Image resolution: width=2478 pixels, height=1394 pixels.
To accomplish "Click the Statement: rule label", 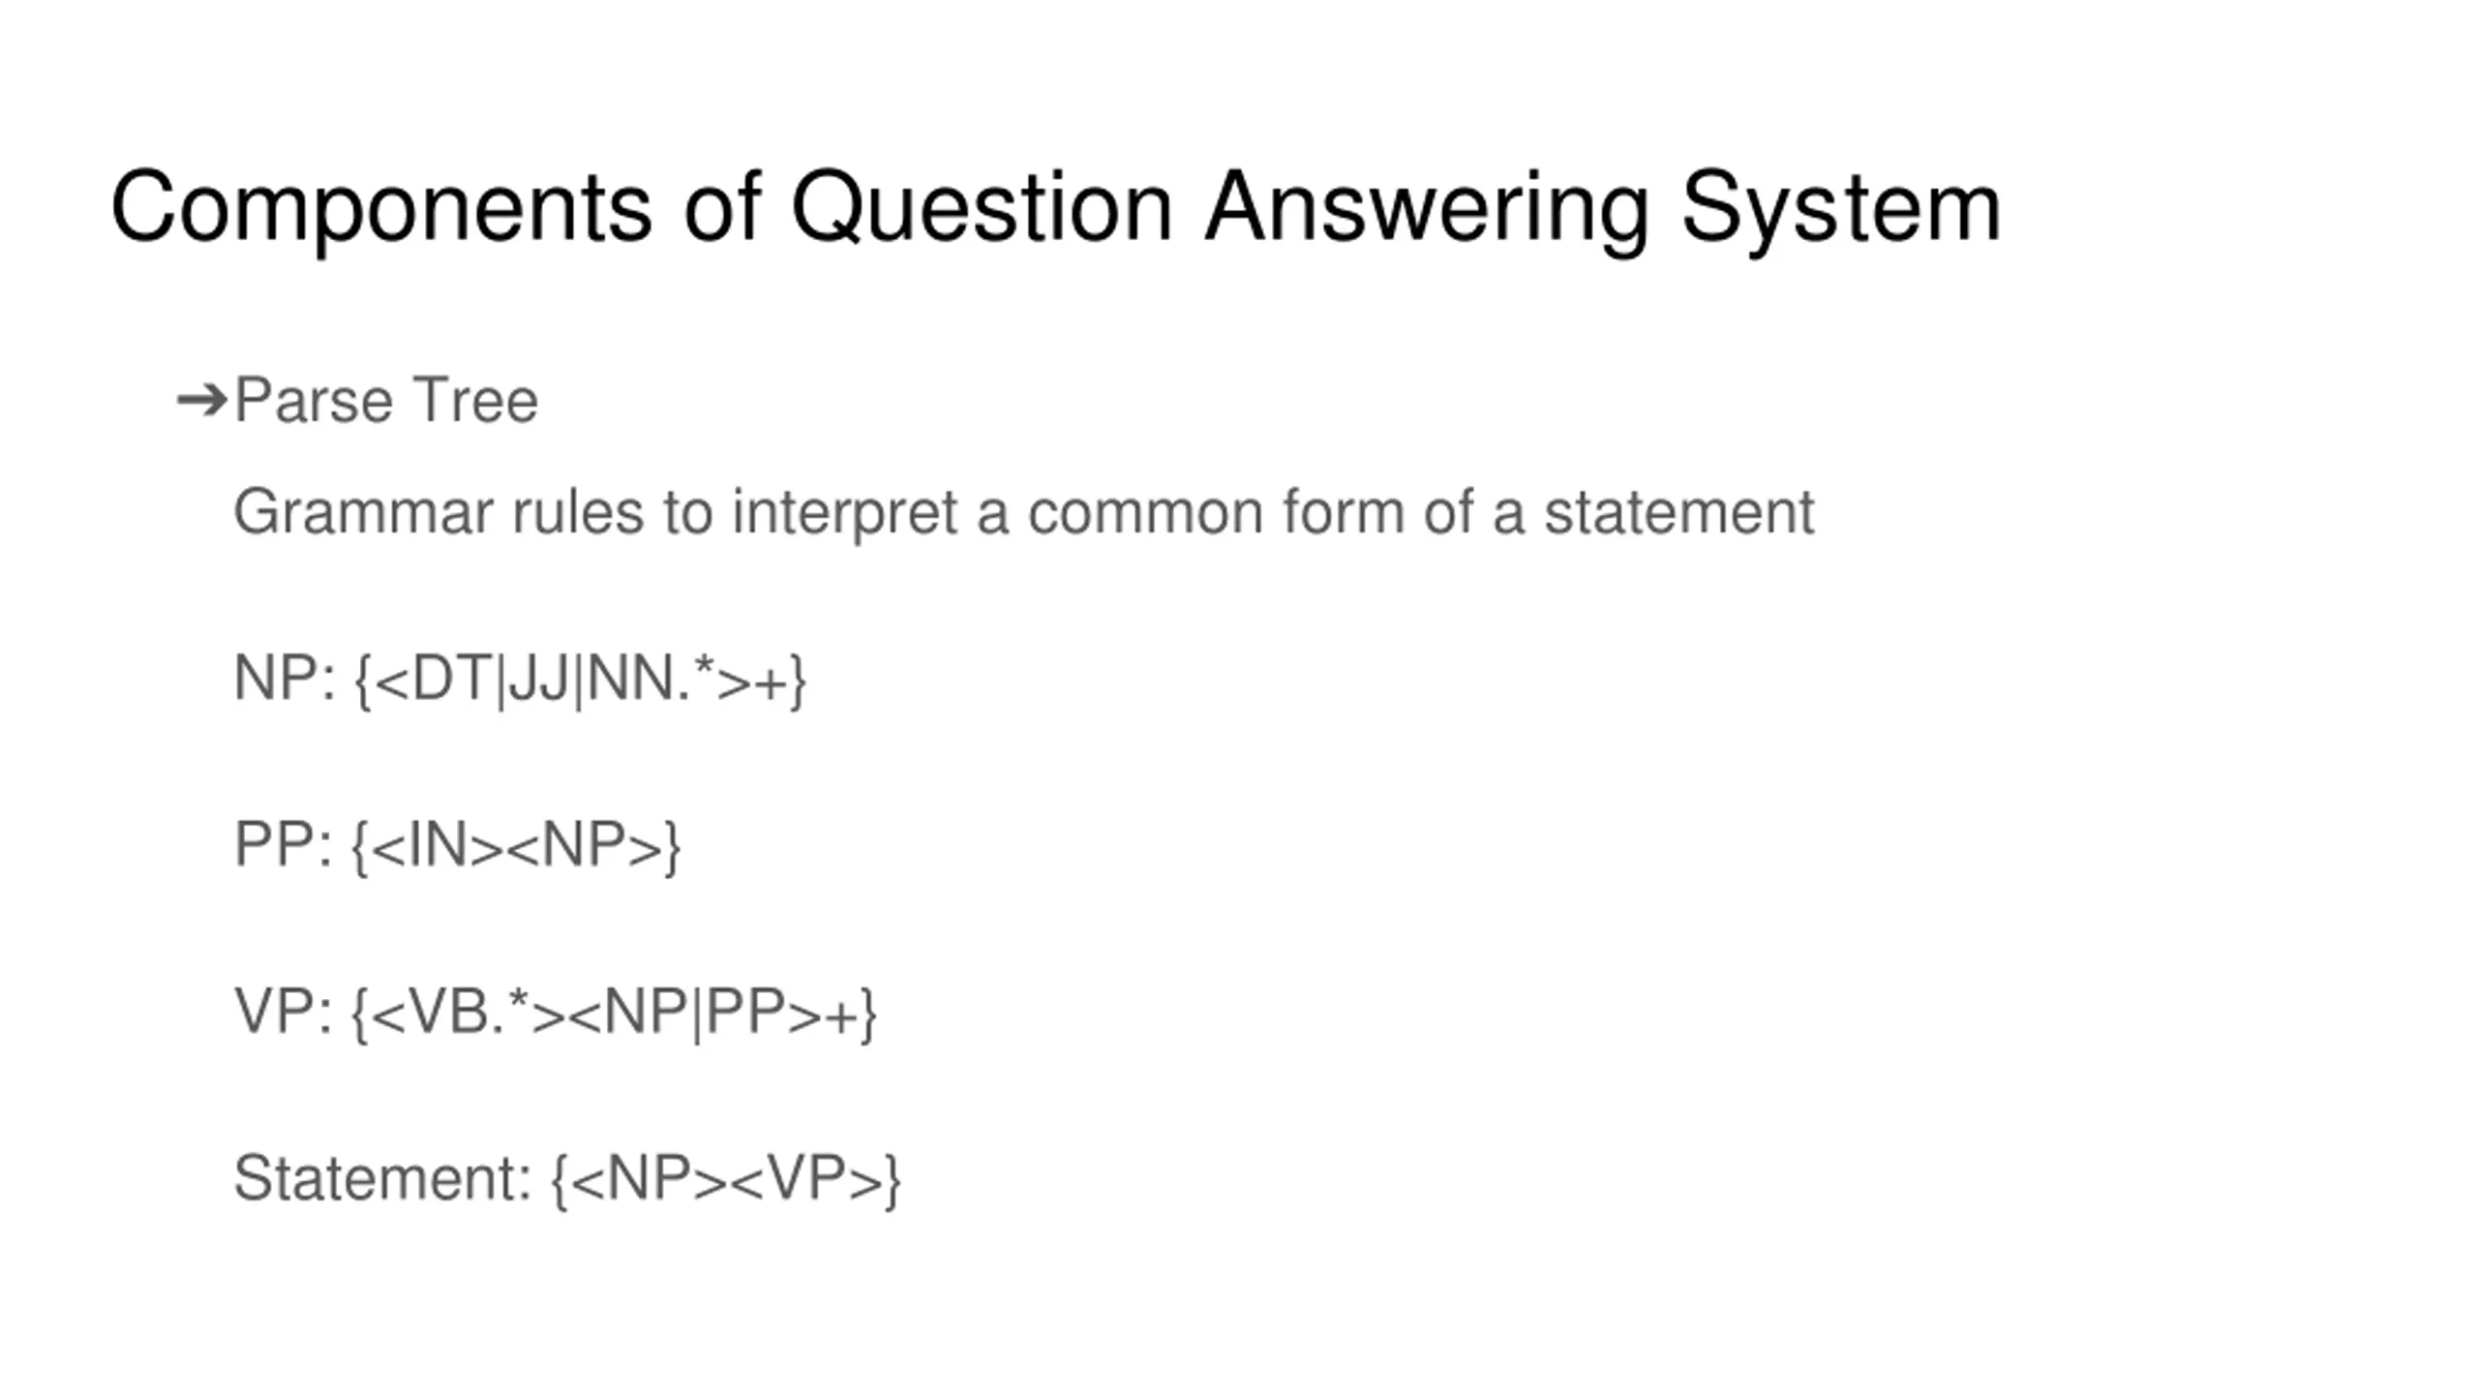I will click(383, 1178).
